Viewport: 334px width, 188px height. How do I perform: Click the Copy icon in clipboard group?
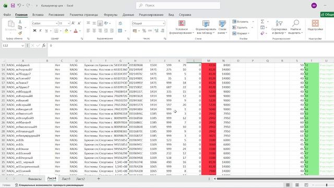(20, 28)
